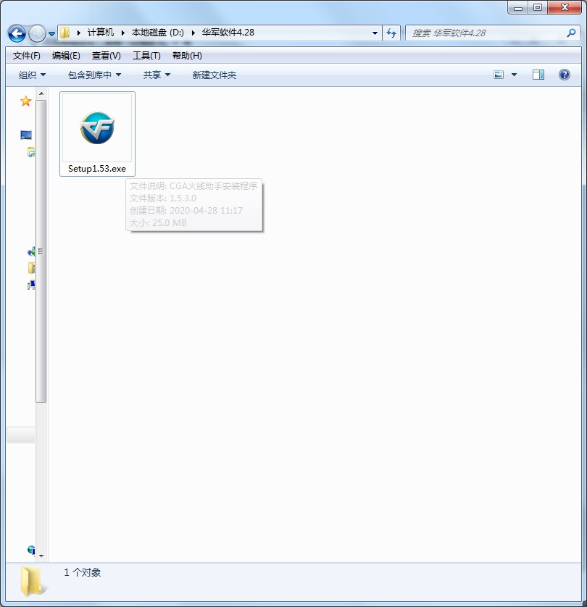Click 华军软件4.28 breadcrumb segment
This screenshot has height=607, width=587.
click(228, 33)
